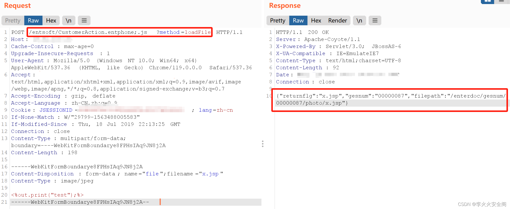510x209 pixels.
Task: Click the response Content-Type text/html value
Action: point(363,61)
